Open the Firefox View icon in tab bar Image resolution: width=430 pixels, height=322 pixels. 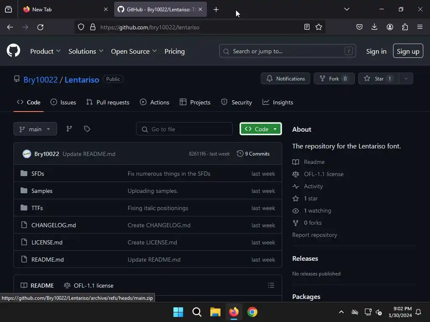click(8, 9)
